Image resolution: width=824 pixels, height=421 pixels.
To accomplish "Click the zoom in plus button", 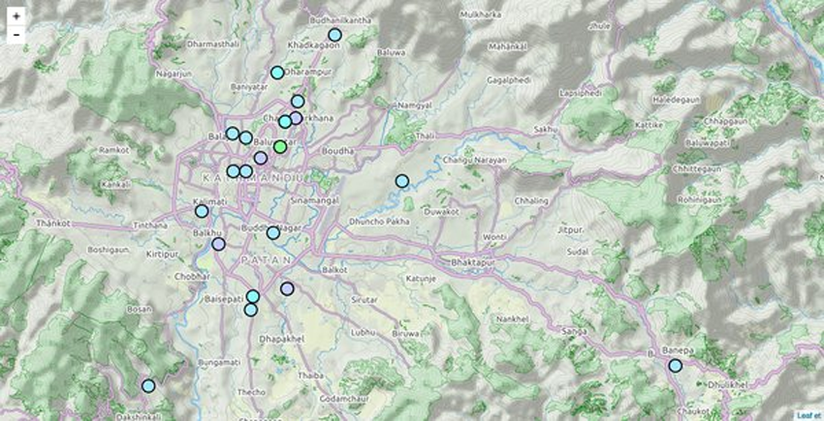I will click(x=16, y=16).
